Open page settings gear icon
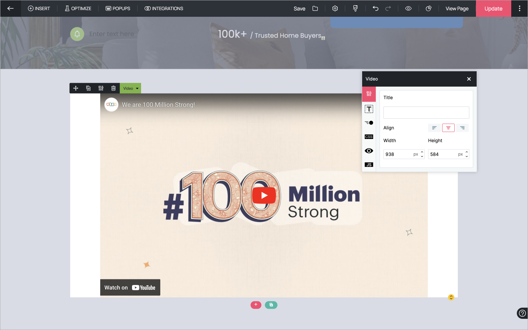Viewport: 528px width, 330px height. (335, 8)
